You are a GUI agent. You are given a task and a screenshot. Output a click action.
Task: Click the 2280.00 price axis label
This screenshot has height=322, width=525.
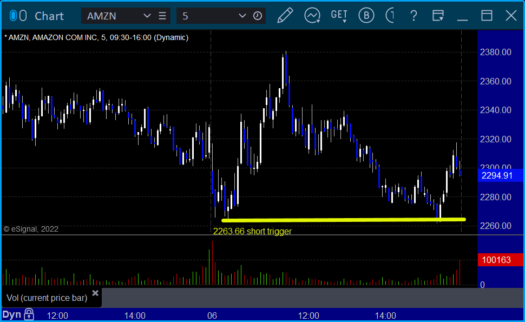(x=496, y=197)
